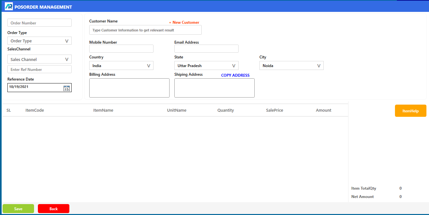
Task: Click into the Customer Name search box
Action: click(145, 30)
